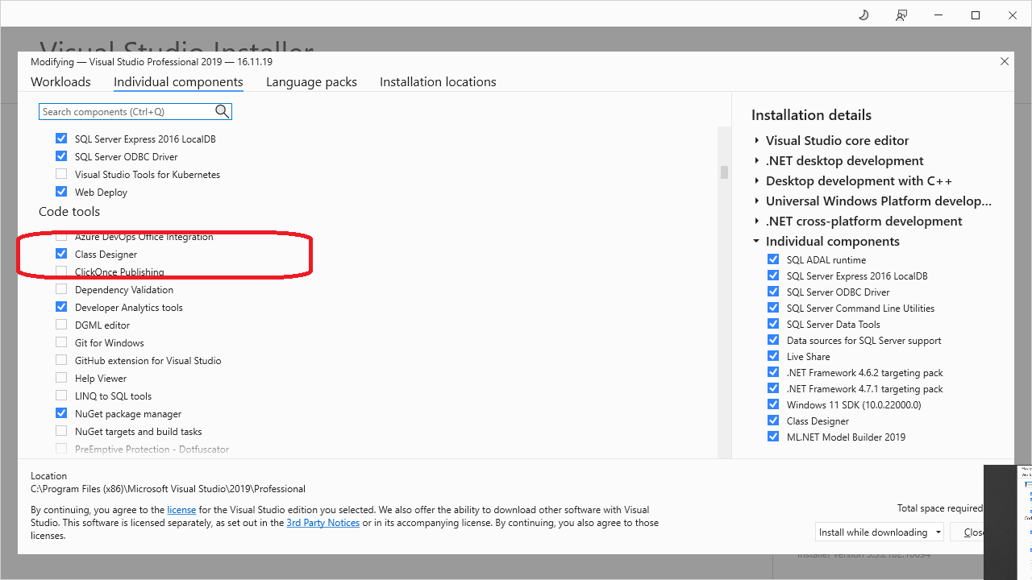This screenshot has width=1032, height=580.
Task: Uncheck the Web Deploy component
Action: click(61, 192)
